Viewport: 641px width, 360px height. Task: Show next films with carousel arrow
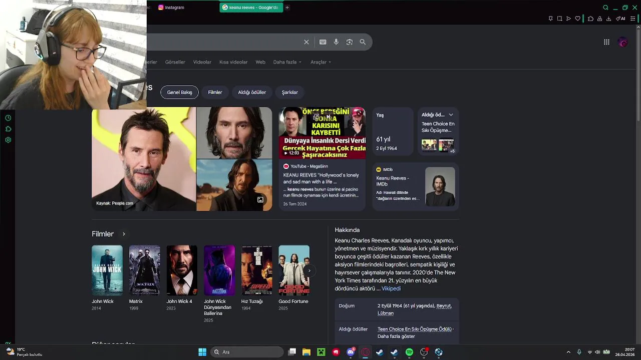pyautogui.click(x=309, y=270)
